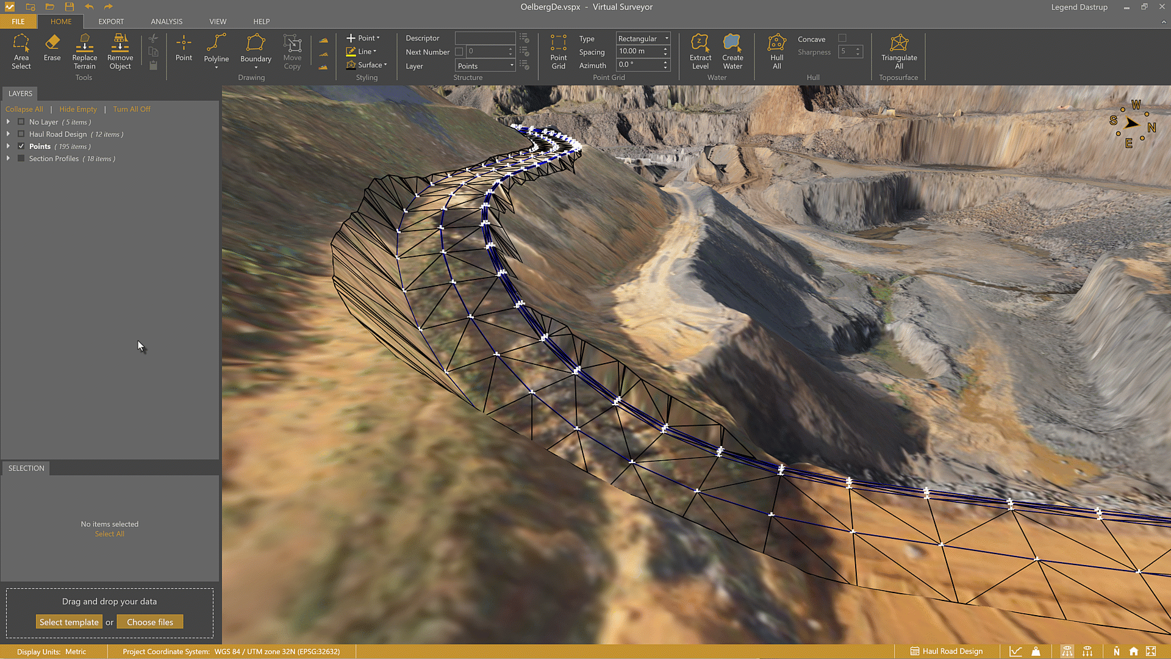Image resolution: width=1171 pixels, height=659 pixels.
Task: Choose the Polyline drawing tool
Action: (x=216, y=49)
